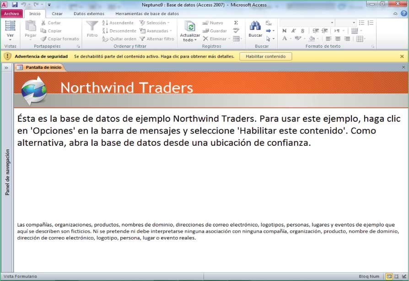The image size is (409, 281).
Task: Open the font name combo box
Action: pyautogui.click(x=307, y=23)
